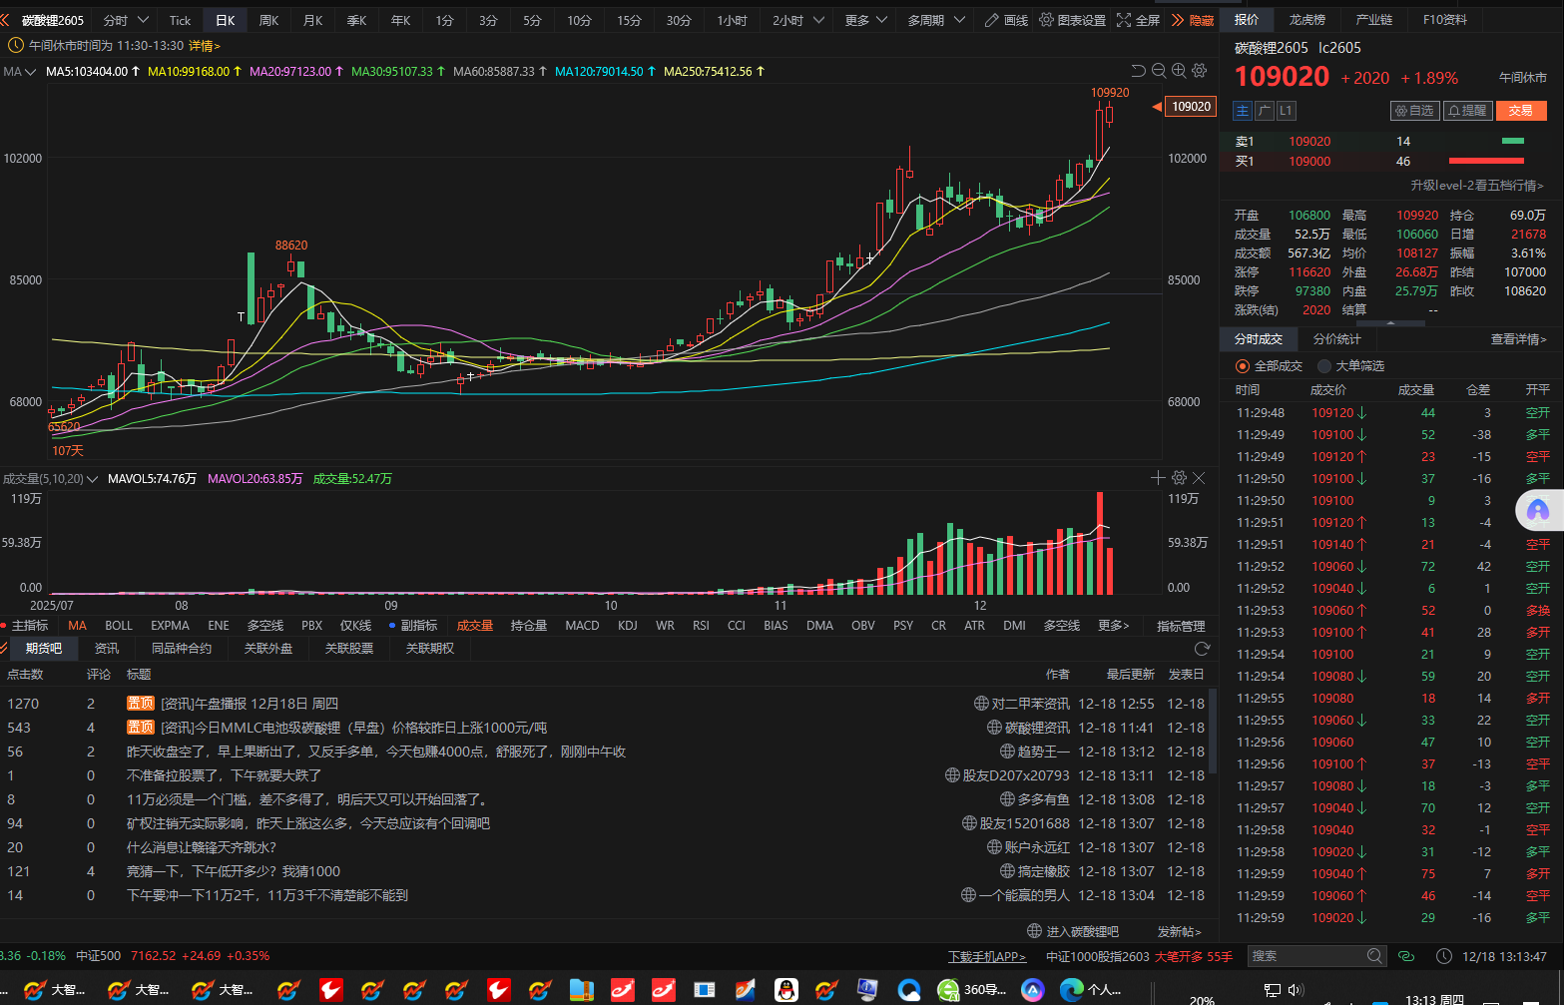Open the file explorer taskbar icon
Screen dimensions: 1564x1005
click(x=581, y=989)
